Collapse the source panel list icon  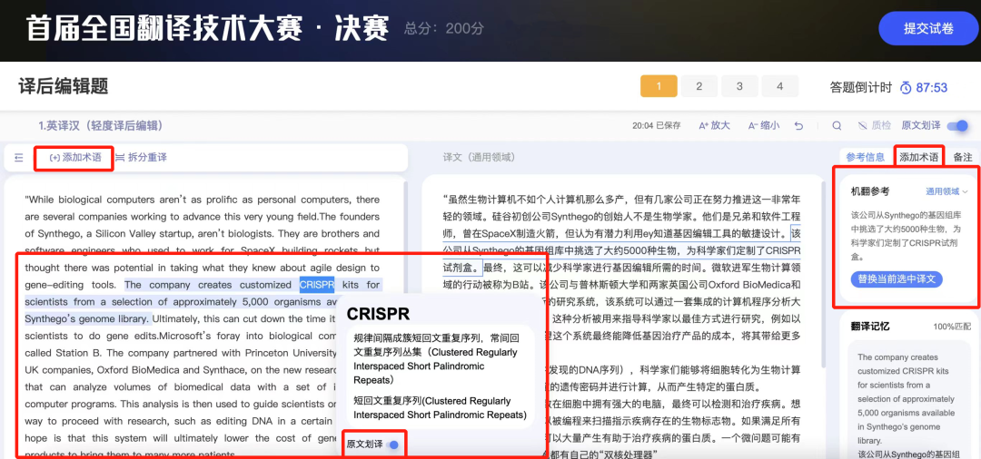click(19, 158)
